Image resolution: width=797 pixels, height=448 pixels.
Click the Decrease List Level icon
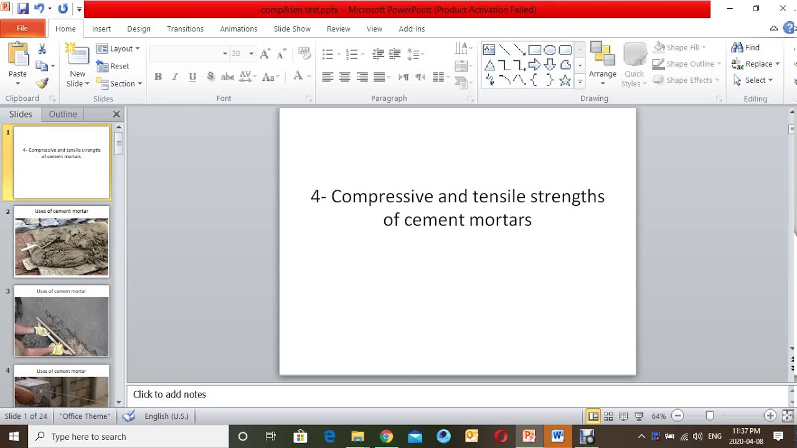(x=378, y=54)
